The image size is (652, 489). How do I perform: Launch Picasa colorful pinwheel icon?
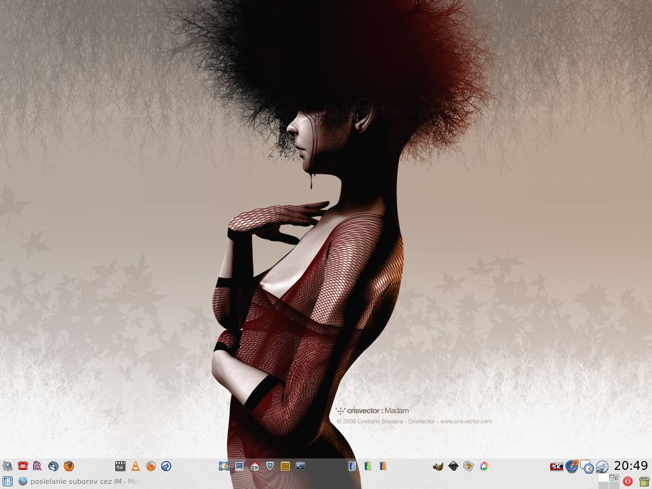pos(484,466)
